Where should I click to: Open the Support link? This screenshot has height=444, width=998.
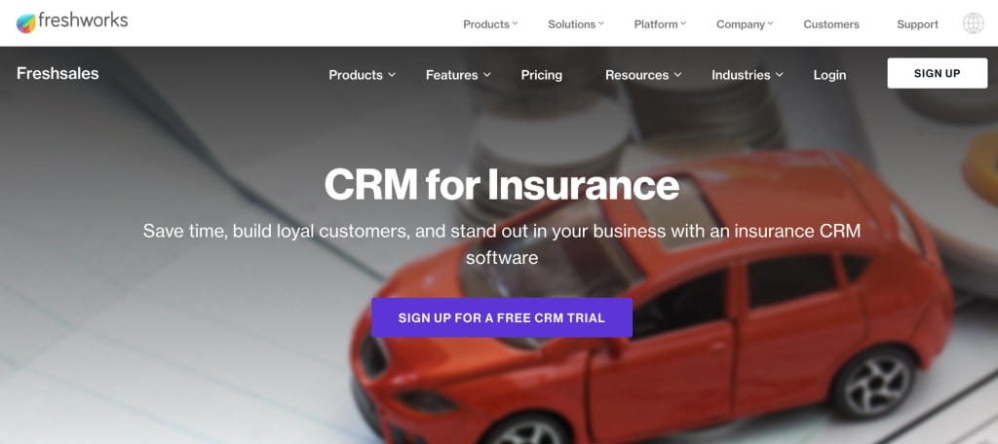[x=917, y=24]
